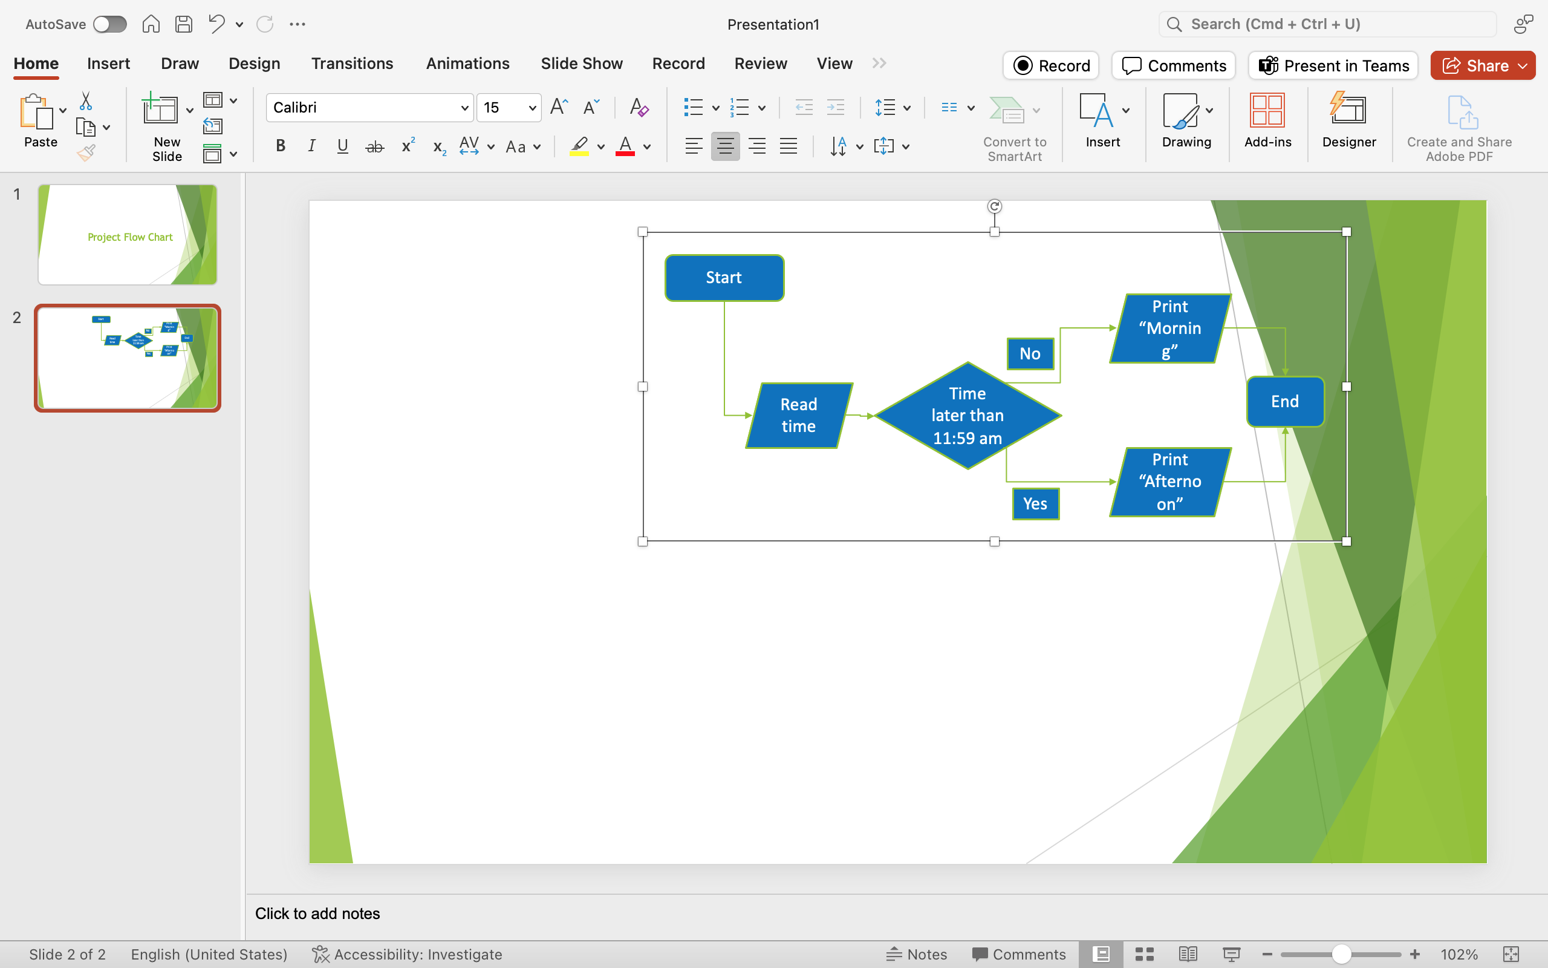The image size is (1548, 968).
Task: Click the Record button
Action: [x=1051, y=65]
